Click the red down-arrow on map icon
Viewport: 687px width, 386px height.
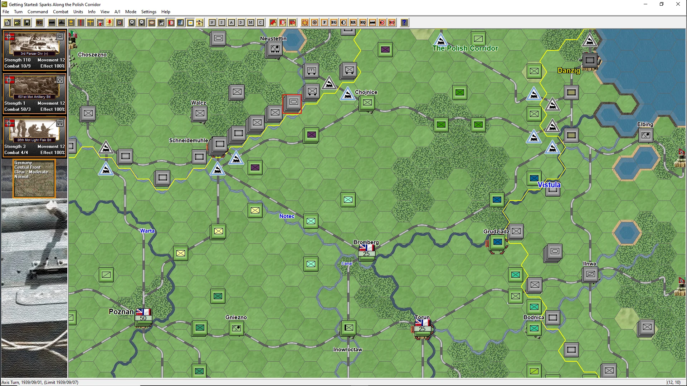tap(110, 23)
